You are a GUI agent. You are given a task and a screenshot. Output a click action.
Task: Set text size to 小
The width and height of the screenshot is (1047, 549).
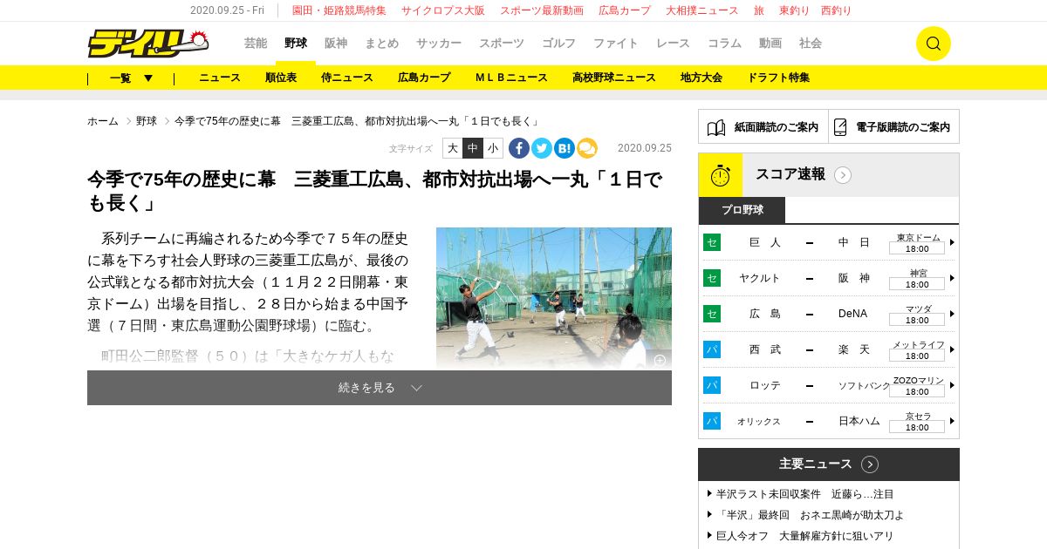coord(493,148)
